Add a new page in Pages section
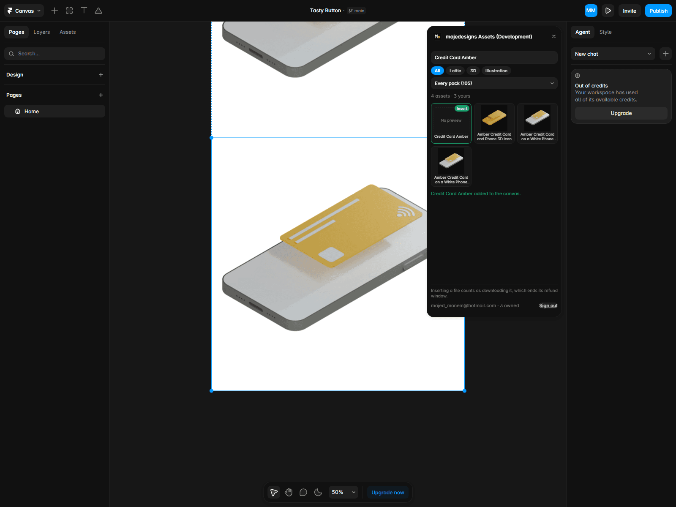This screenshot has width=676, height=507. [x=101, y=95]
